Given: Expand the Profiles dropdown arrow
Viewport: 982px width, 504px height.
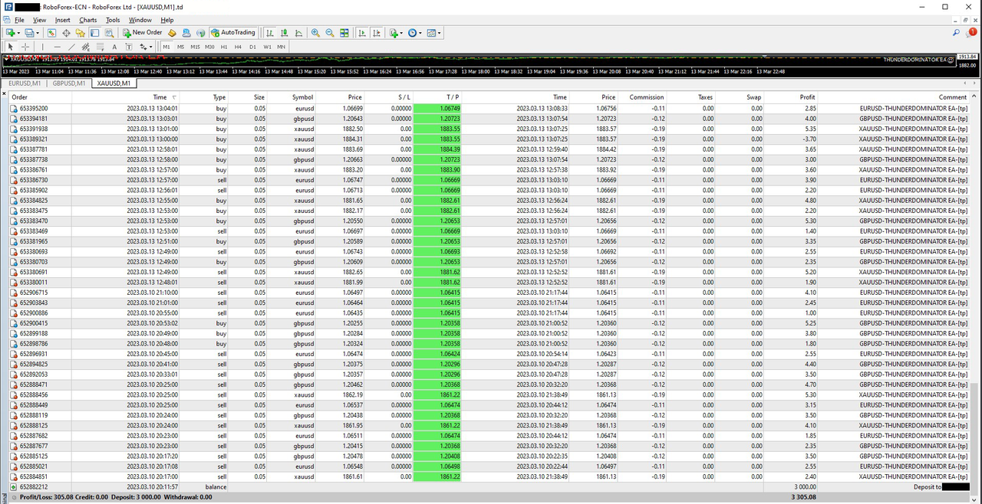Looking at the screenshot, I should pyautogui.click(x=38, y=33).
